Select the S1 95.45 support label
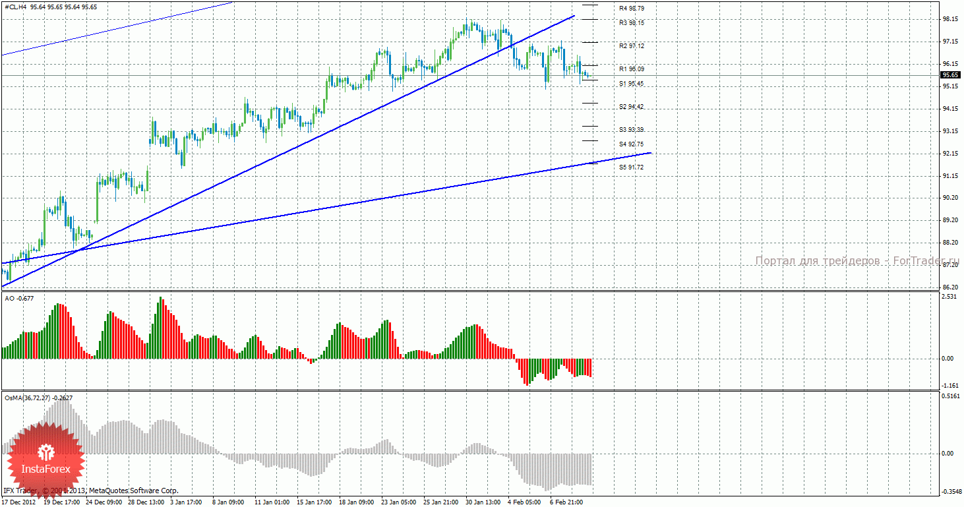Screen dimensions: 964x507 point(631,84)
